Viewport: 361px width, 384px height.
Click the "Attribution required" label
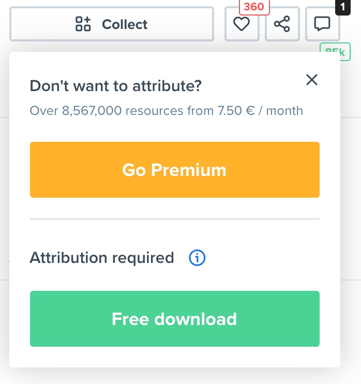(x=102, y=257)
